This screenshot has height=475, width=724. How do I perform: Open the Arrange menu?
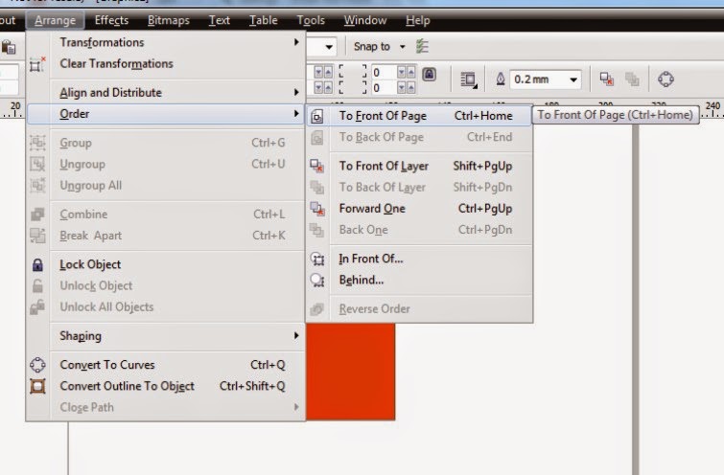pyautogui.click(x=55, y=20)
